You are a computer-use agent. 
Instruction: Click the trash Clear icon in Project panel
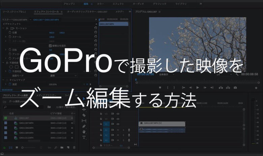pyautogui.click(x=74, y=148)
